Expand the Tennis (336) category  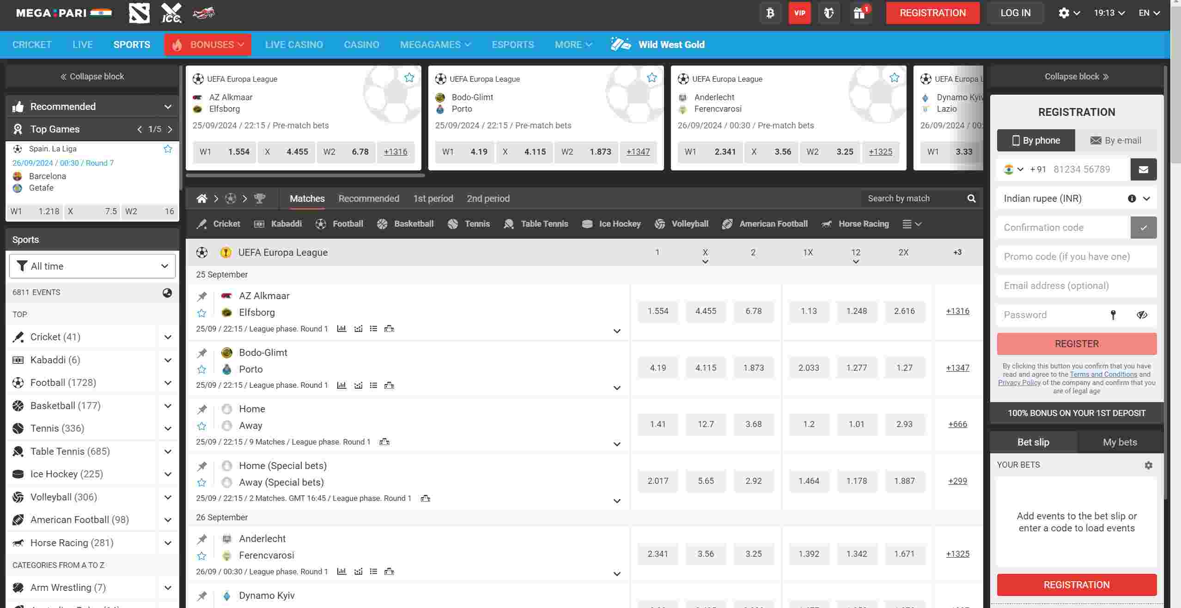168,428
